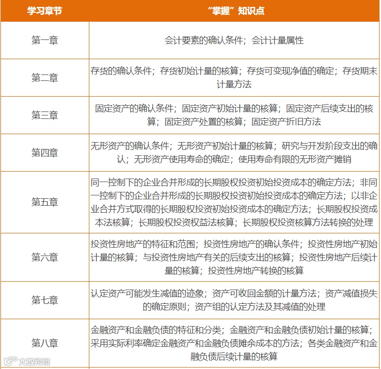Select the 第六章 row label

click(x=45, y=257)
